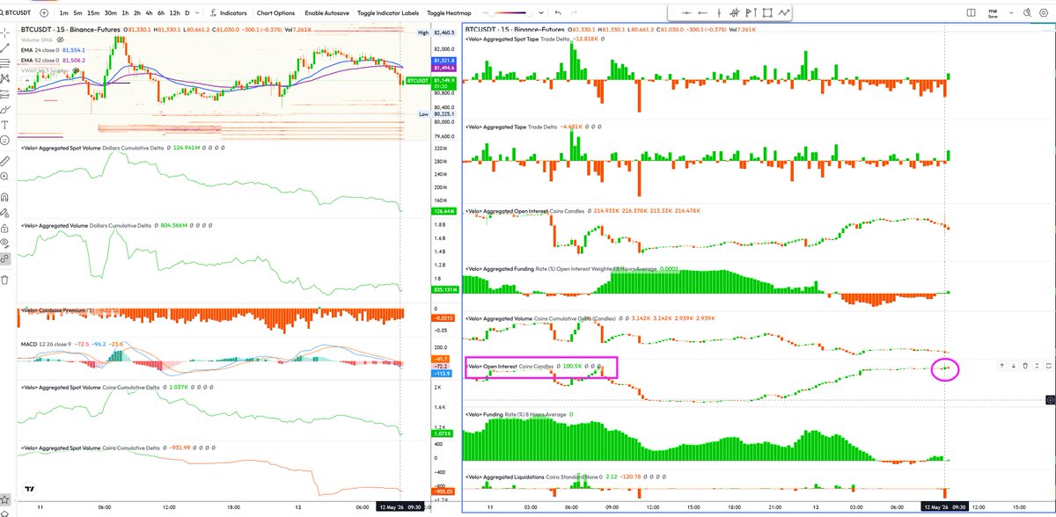Select the 2h timeframe
Screen dimensions: 1056x517
coord(136,13)
